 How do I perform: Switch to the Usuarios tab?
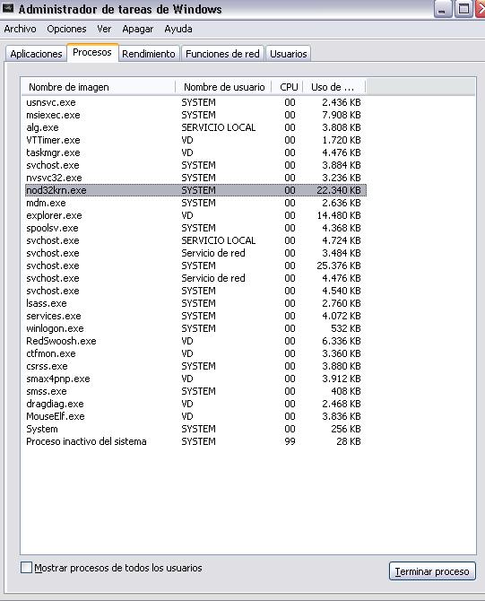pos(289,54)
